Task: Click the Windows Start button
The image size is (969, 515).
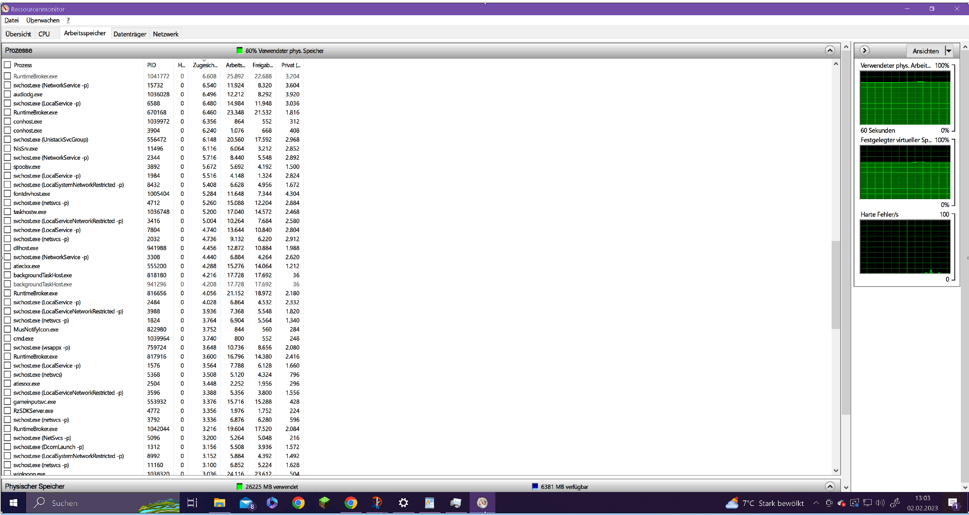Action: click(x=14, y=503)
